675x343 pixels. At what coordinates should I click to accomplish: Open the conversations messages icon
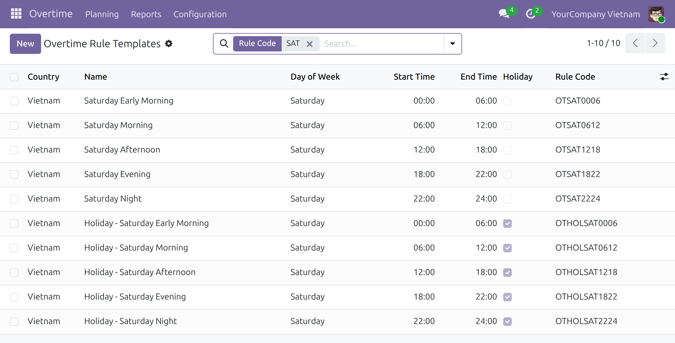(504, 14)
